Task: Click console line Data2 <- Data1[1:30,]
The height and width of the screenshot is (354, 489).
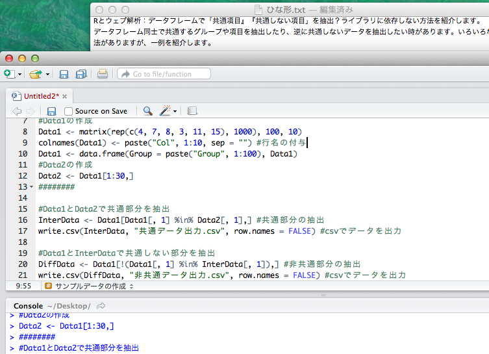Action: tap(66, 326)
